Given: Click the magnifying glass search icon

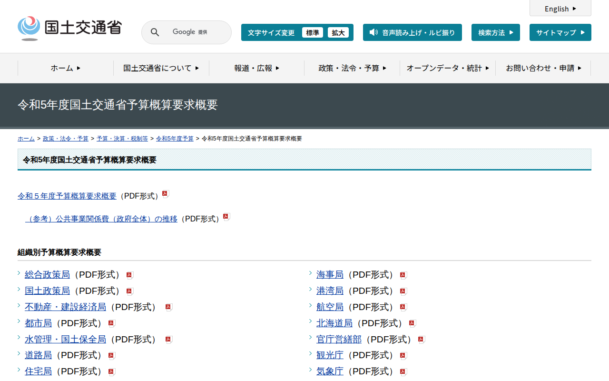Looking at the screenshot, I should (x=155, y=32).
